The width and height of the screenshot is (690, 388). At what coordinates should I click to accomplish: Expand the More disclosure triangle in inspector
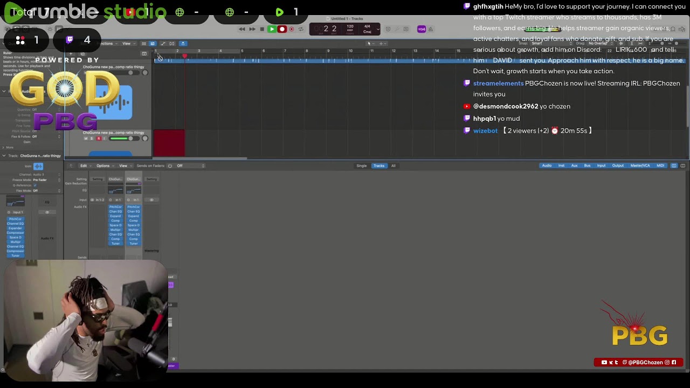(4, 147)
